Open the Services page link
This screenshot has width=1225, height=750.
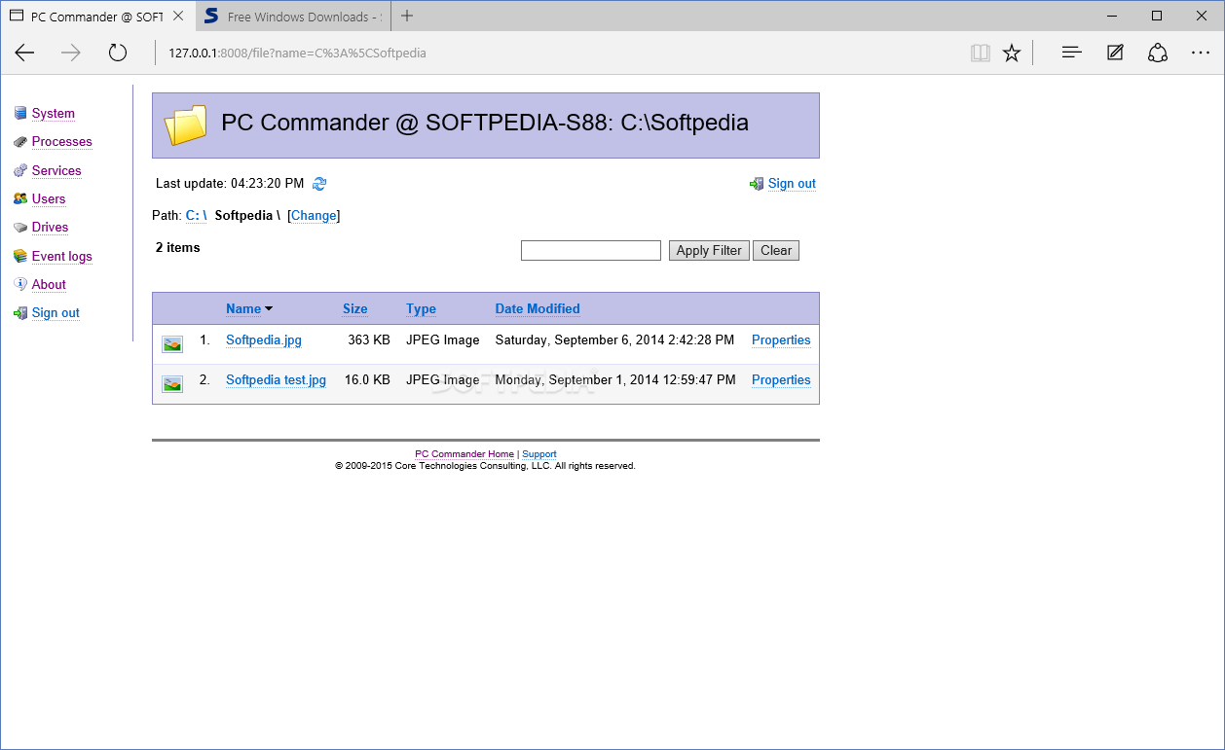[56, 170]
